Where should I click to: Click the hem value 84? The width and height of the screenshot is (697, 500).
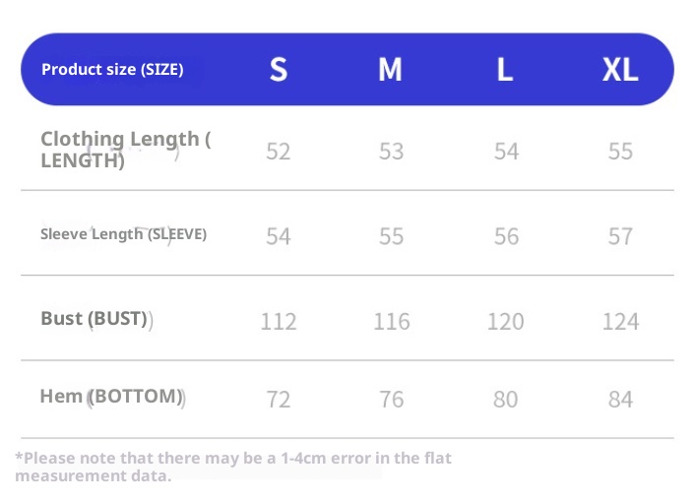point(620,400)
